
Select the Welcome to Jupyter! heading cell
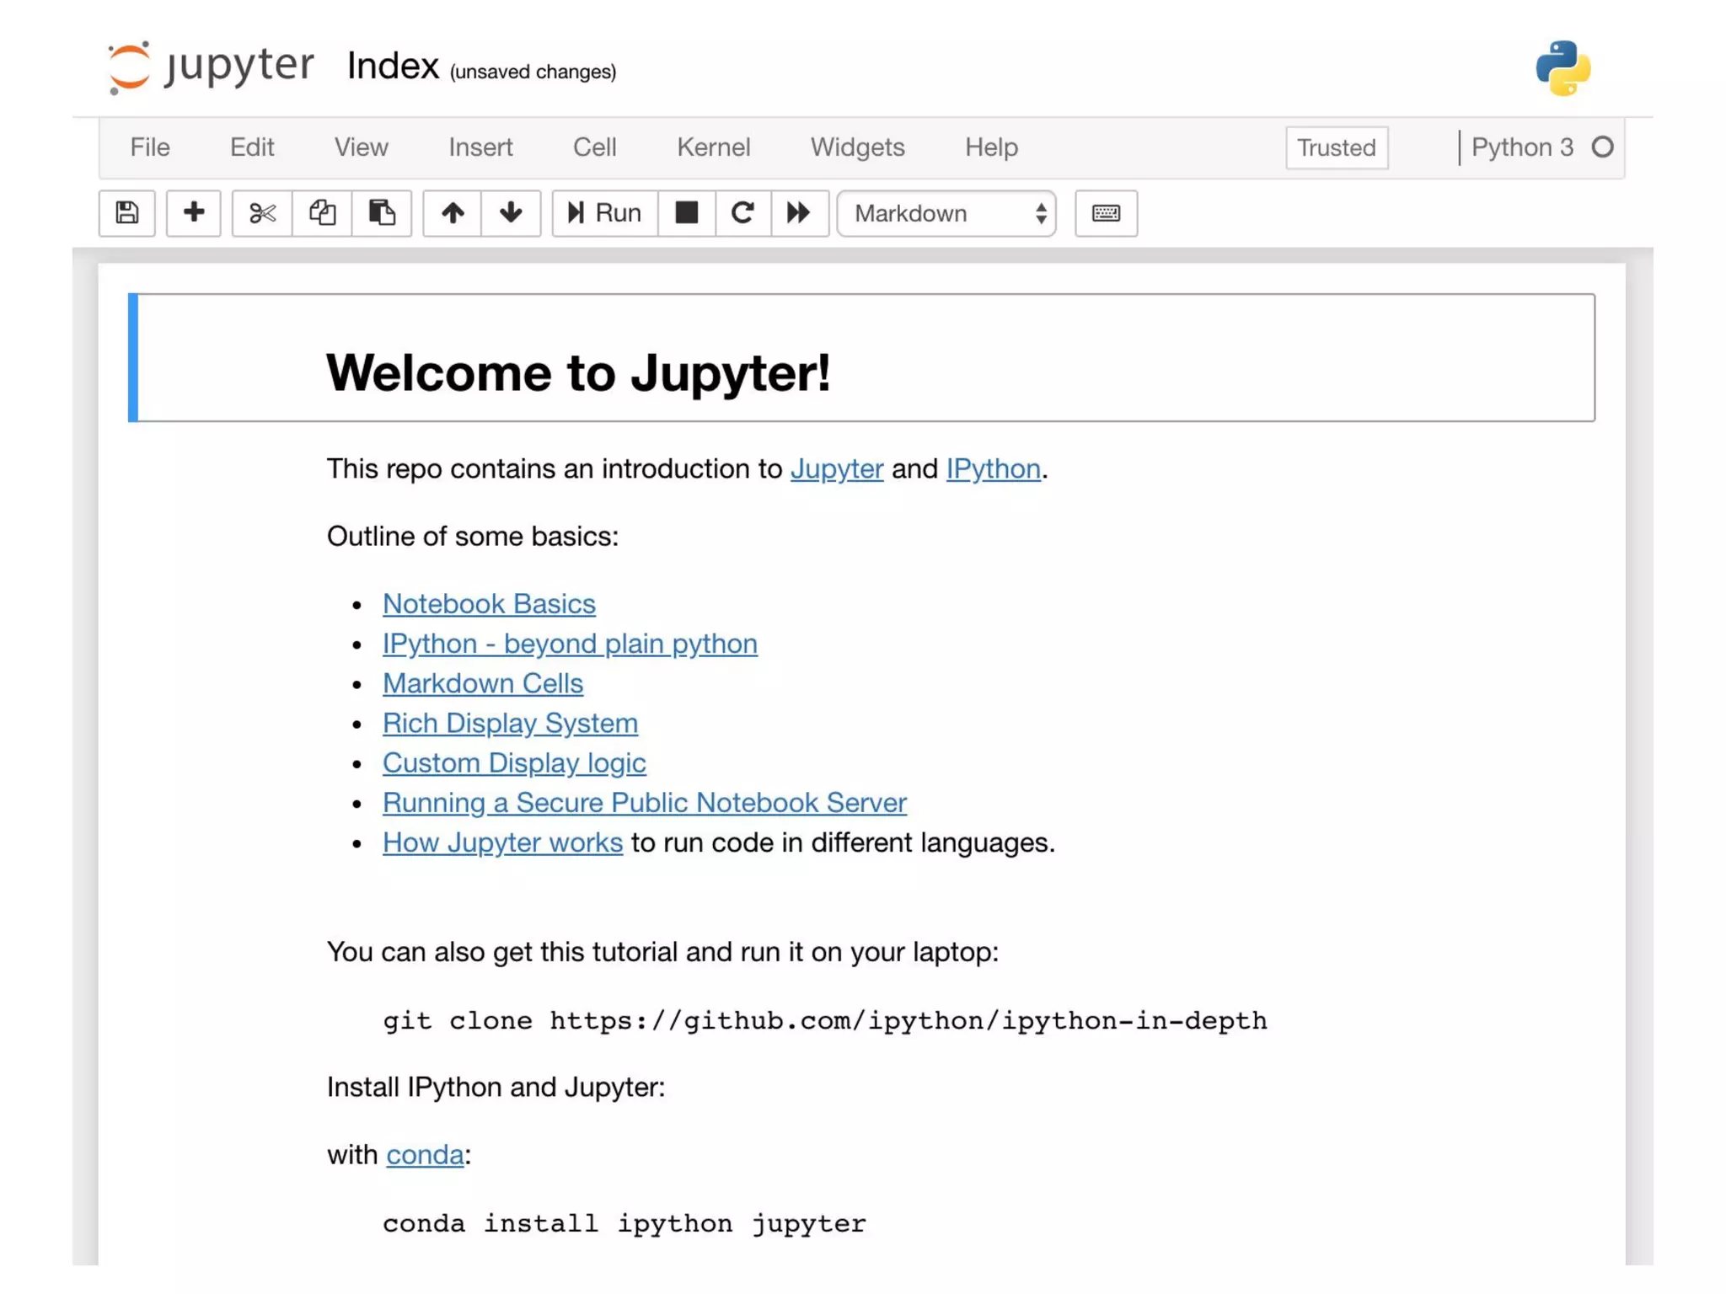point(861,357)
